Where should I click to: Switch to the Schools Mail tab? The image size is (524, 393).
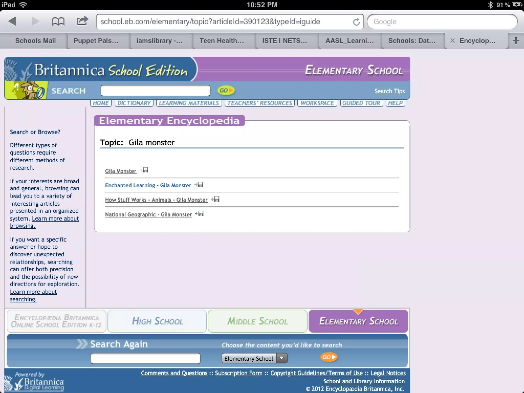coord(35,41)
